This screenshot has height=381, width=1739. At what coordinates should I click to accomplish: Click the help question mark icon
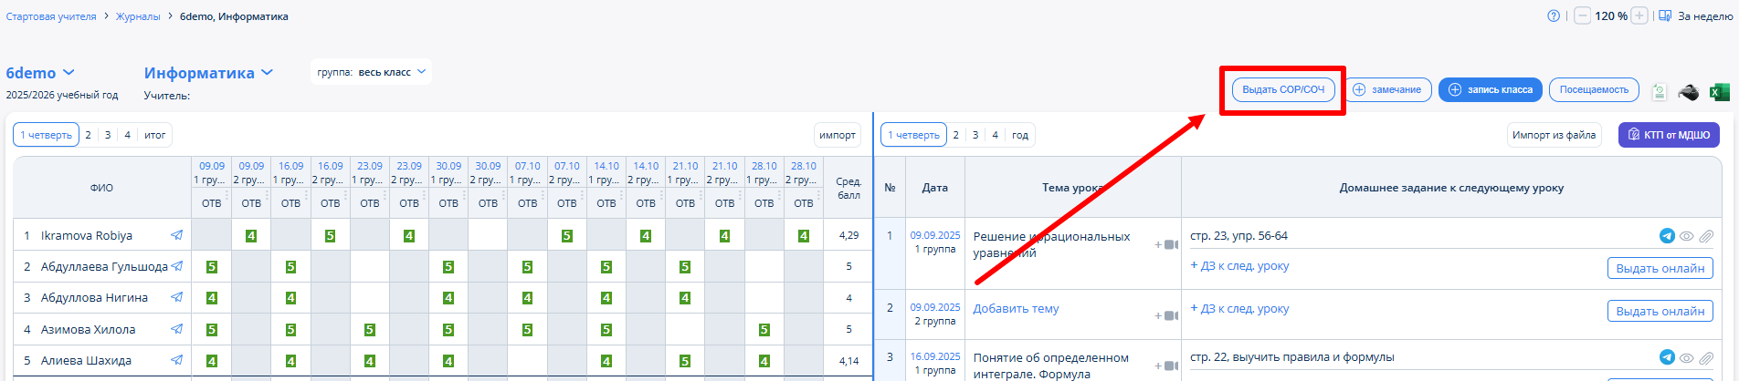(x=1554, y=16)
